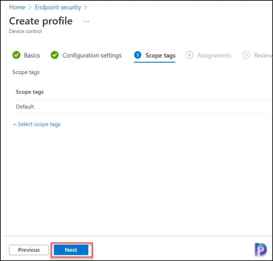
Task: Click the green checkmark beside Configuration settings
Action: (x=55, y=55)
